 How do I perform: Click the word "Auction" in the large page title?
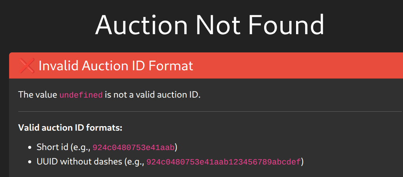(142, 25)
